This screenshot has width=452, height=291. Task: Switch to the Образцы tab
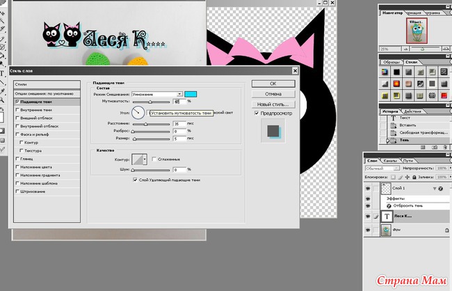click(392, 61)
